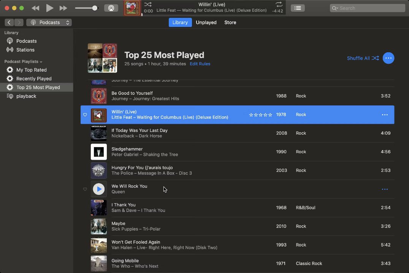
Task: Go back with the left navigation arrow
Action: coord(9,22)
